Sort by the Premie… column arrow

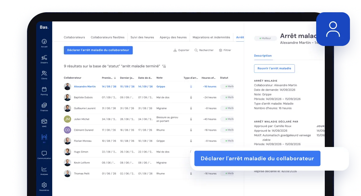pyautogui.click(x=115, y=78)
